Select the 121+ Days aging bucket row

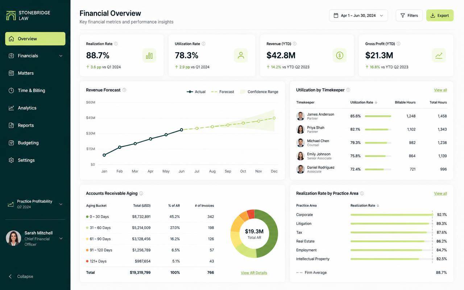pos(150,261)
